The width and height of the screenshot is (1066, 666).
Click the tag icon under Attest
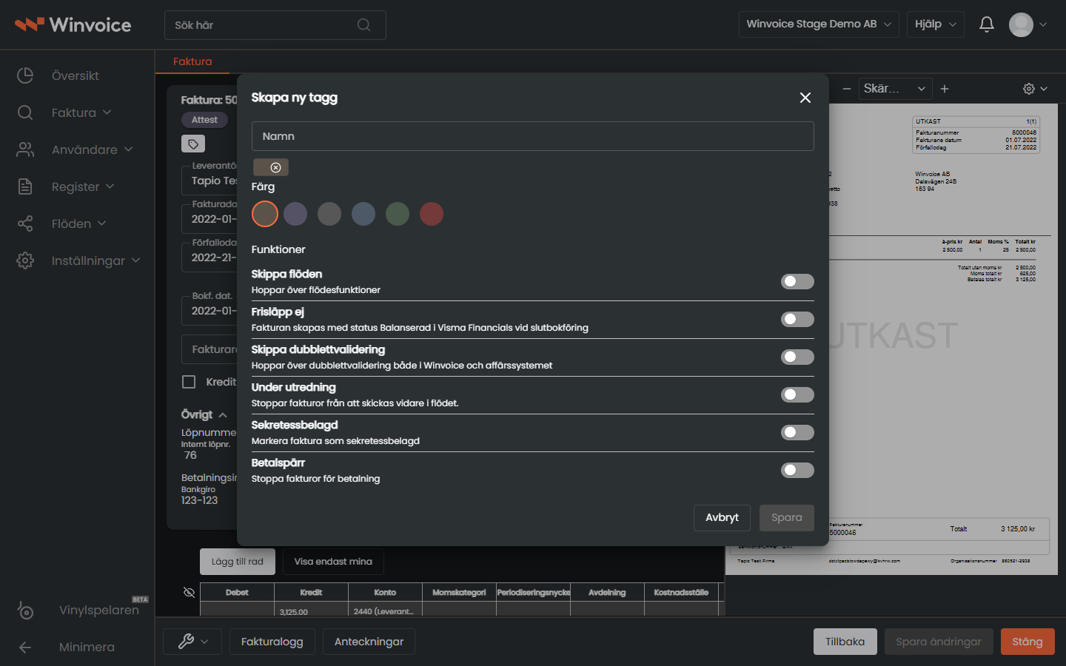tap(193, 144)
